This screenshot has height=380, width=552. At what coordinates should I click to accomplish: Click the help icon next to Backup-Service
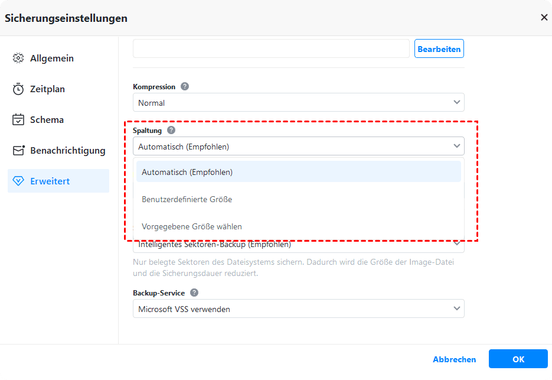coord(194,293)
